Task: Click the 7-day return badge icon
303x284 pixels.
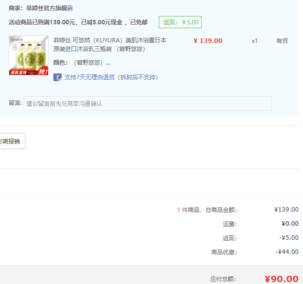Action: coord(57,77)
